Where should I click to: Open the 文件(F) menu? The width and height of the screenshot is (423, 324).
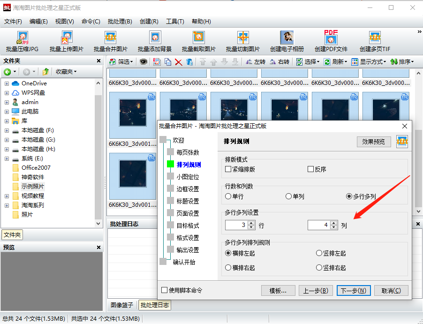point(13,22)
